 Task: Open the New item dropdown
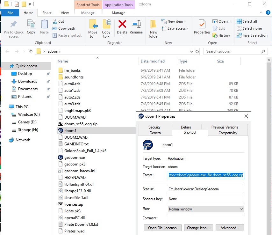click(x=174, y=21)
